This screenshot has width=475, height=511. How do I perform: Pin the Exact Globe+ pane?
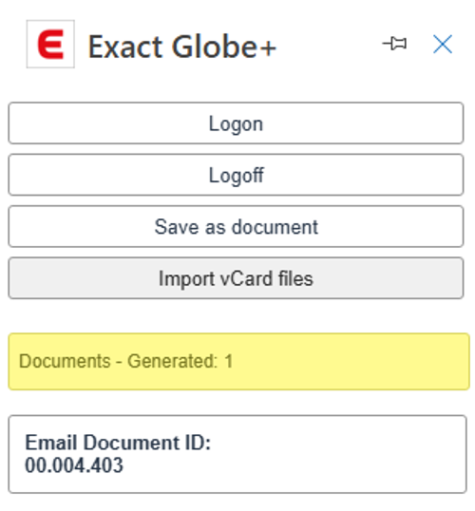coord(394,44)
